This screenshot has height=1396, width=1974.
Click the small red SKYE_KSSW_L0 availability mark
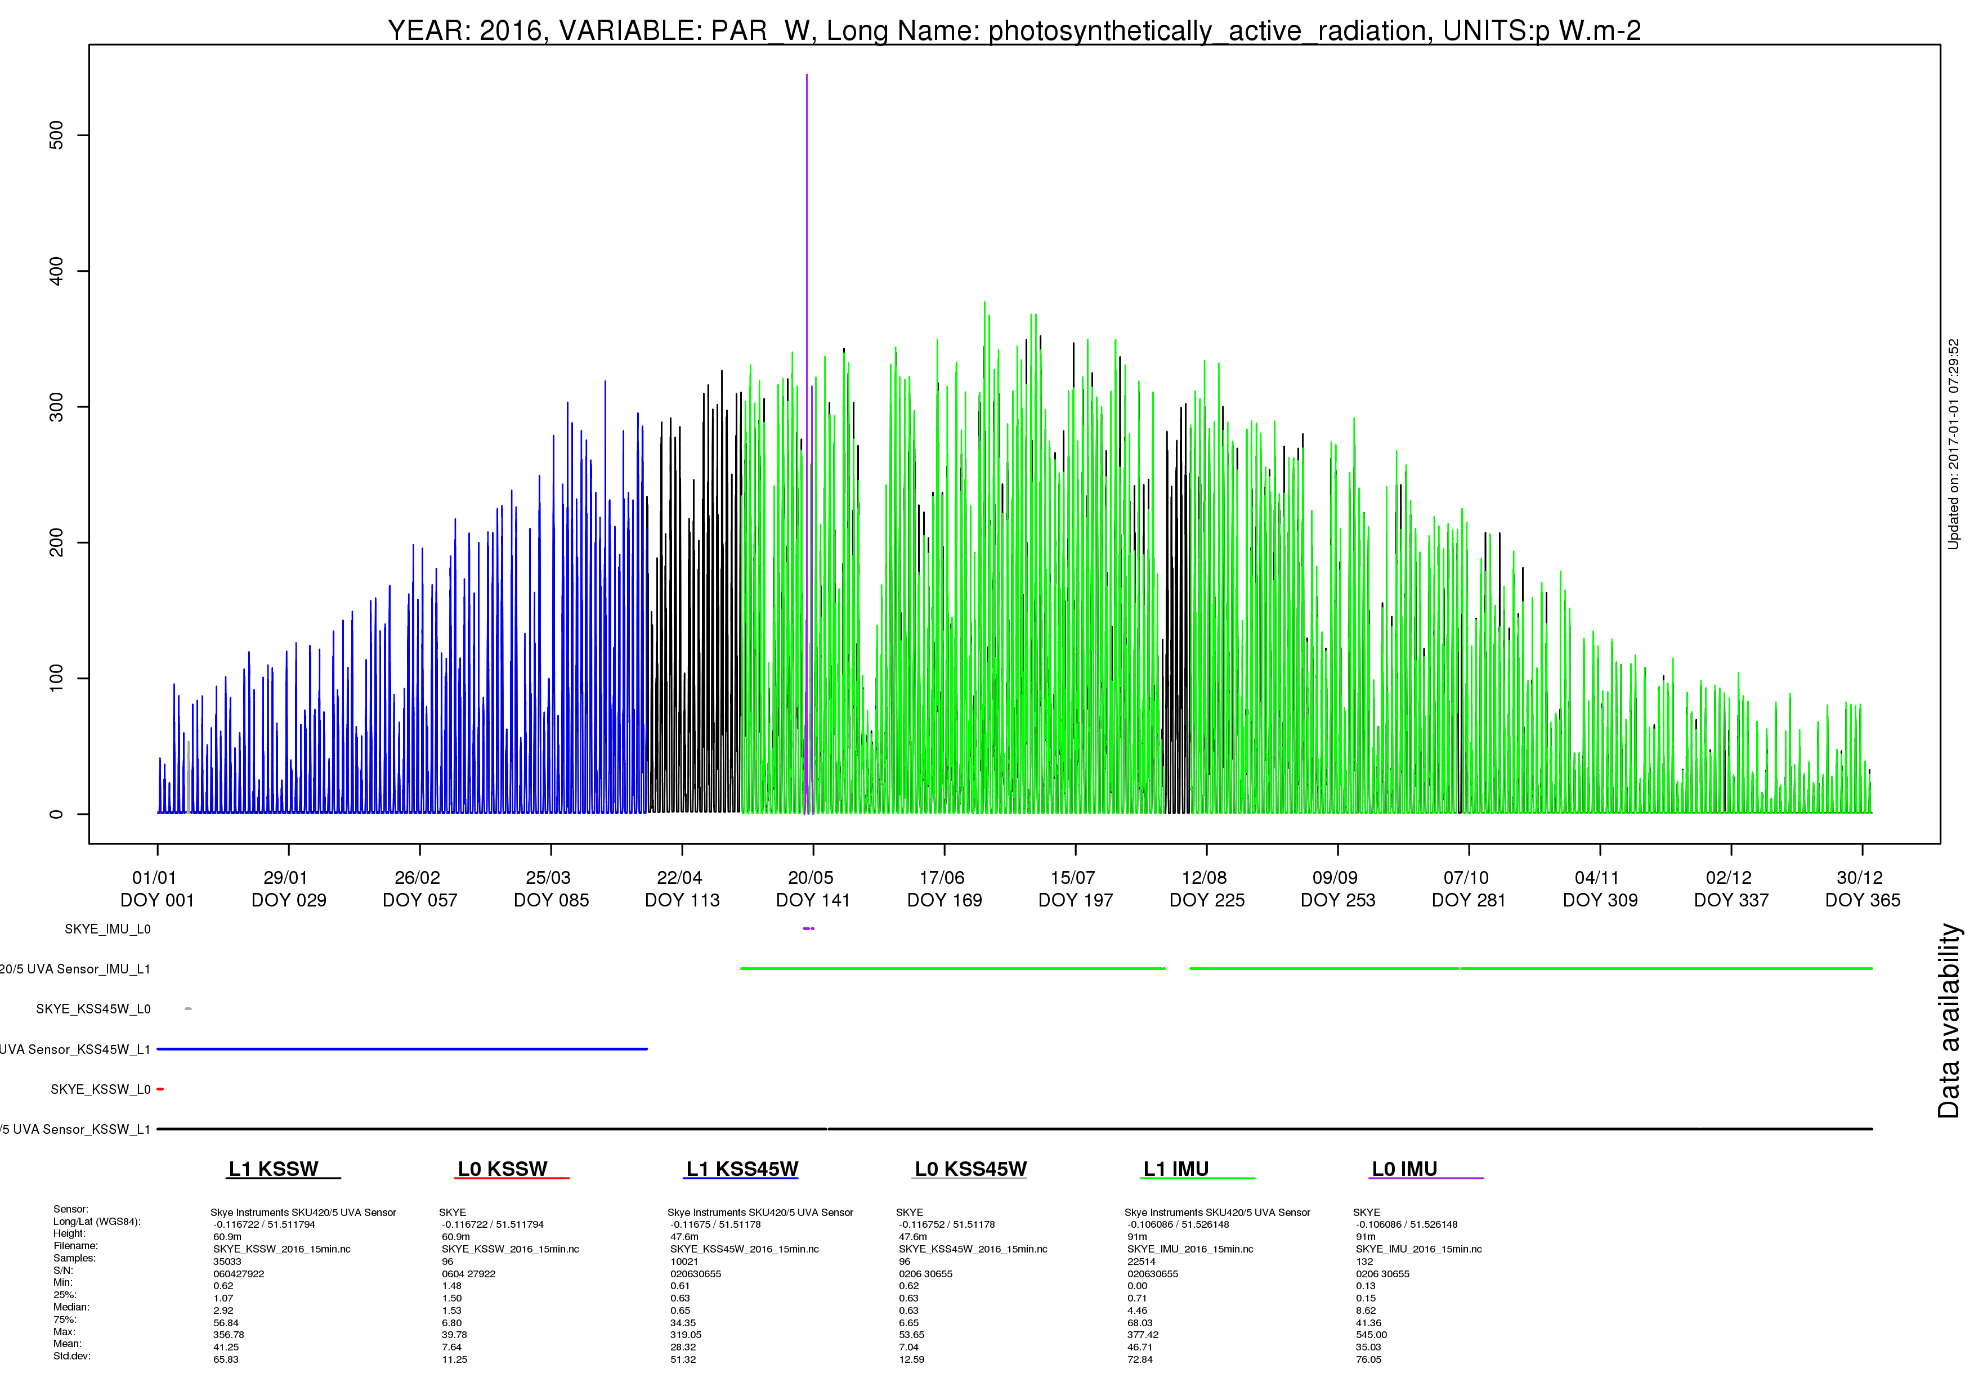pos(160,1089)
